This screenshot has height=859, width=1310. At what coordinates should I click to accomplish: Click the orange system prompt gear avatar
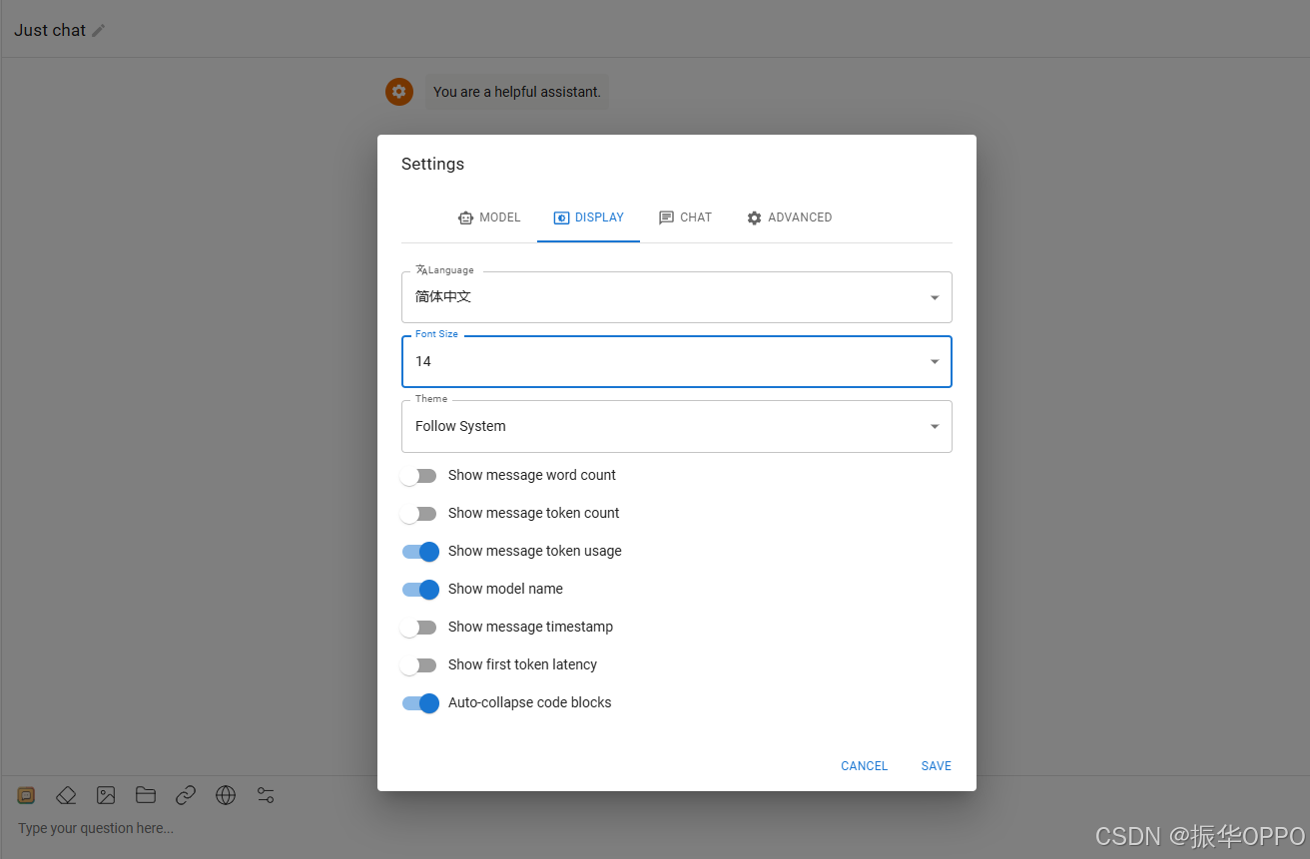pos(399,92)
